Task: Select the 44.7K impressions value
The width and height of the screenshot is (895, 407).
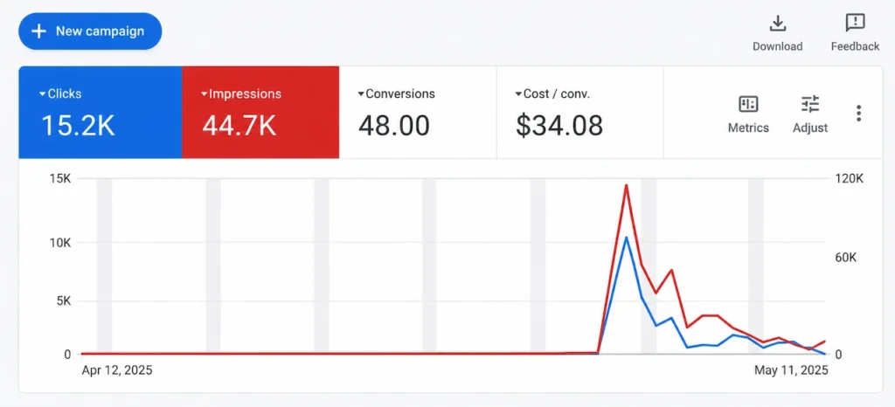Action: tap(239, 126)
